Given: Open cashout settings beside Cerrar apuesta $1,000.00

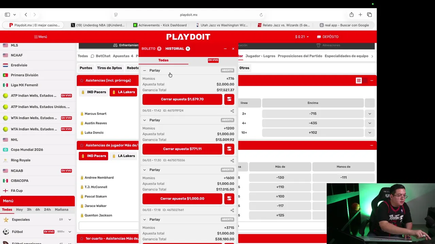Looking at the screenshot, I should (229, 199).
